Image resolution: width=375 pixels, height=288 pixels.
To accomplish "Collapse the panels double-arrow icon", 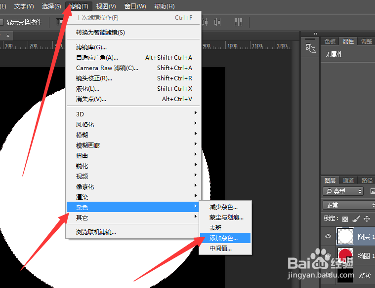I will pyautogui.click(x=315, y=34).
